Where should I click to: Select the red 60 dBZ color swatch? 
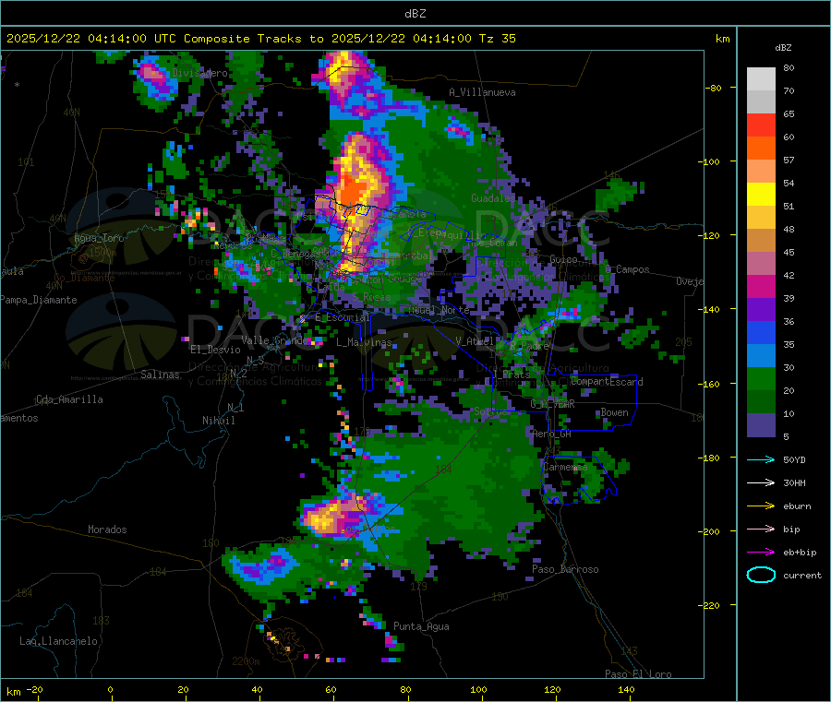[x=761, y=125]
